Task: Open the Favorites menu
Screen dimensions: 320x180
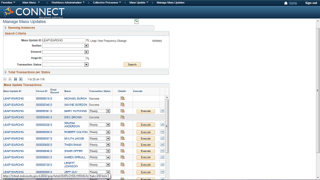Action: (x=8, y=2)
